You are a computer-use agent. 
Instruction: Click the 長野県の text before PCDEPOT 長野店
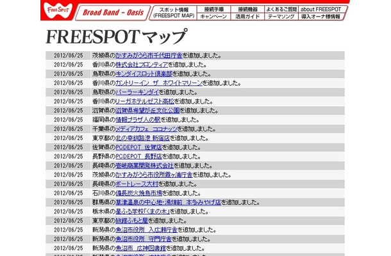pyautogui.click(x=104, y=156)
